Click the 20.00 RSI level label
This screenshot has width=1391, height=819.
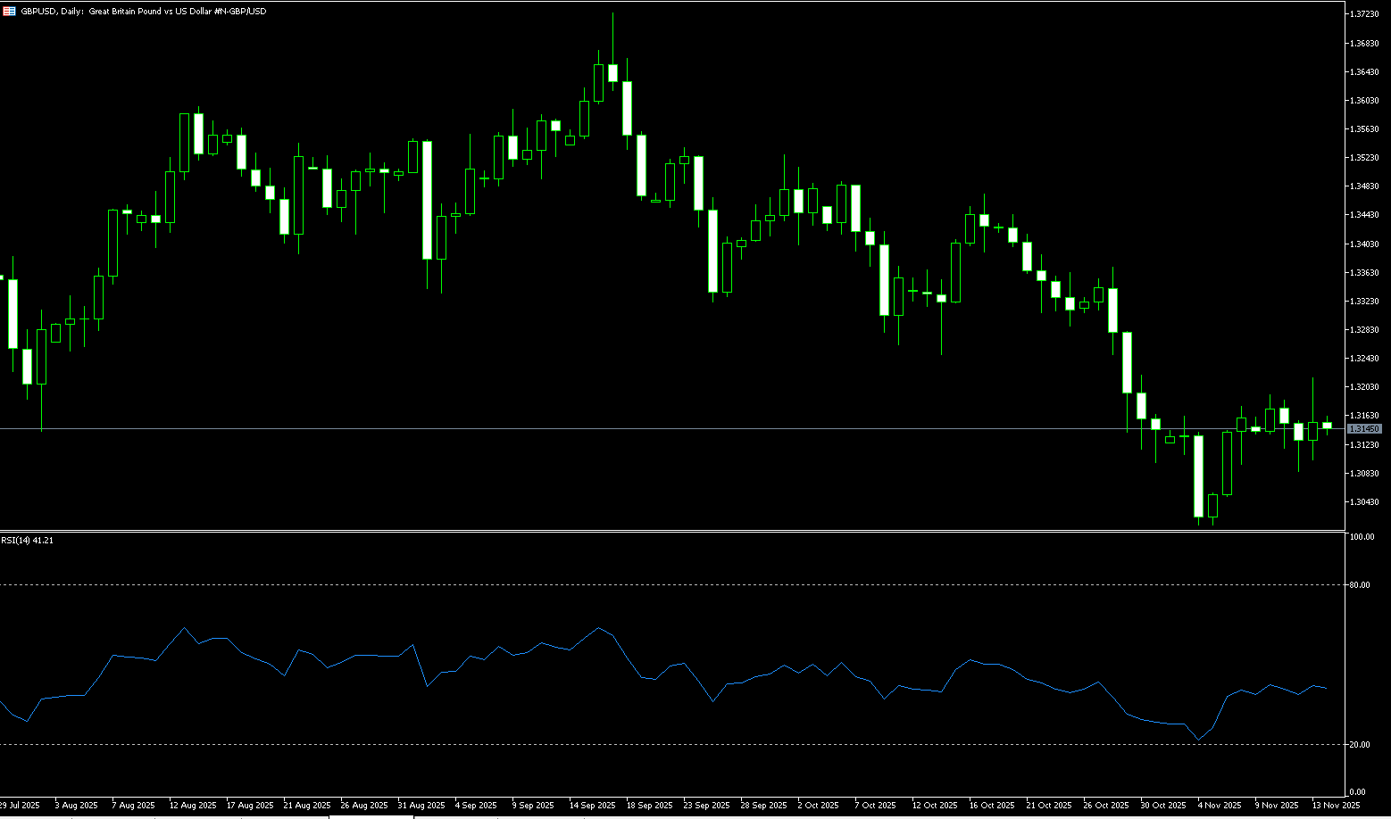tap(1360, 745)
